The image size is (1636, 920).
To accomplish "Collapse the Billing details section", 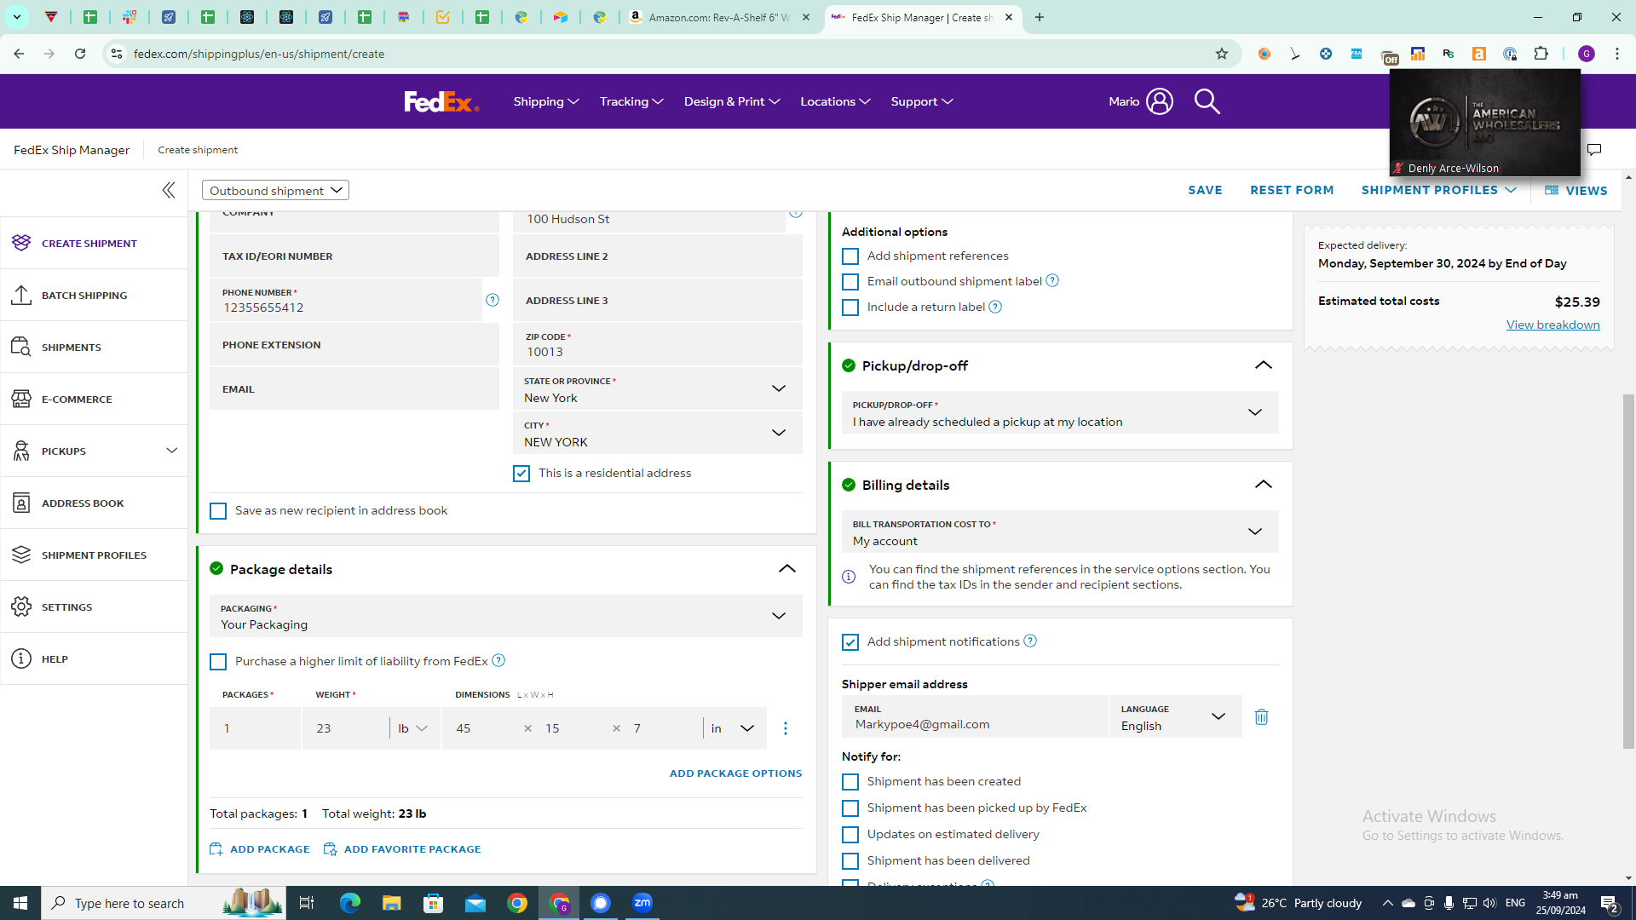I will tap(1264, 485).
